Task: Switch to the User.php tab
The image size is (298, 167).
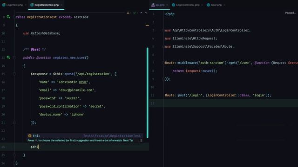Action: tap(216, 5)
